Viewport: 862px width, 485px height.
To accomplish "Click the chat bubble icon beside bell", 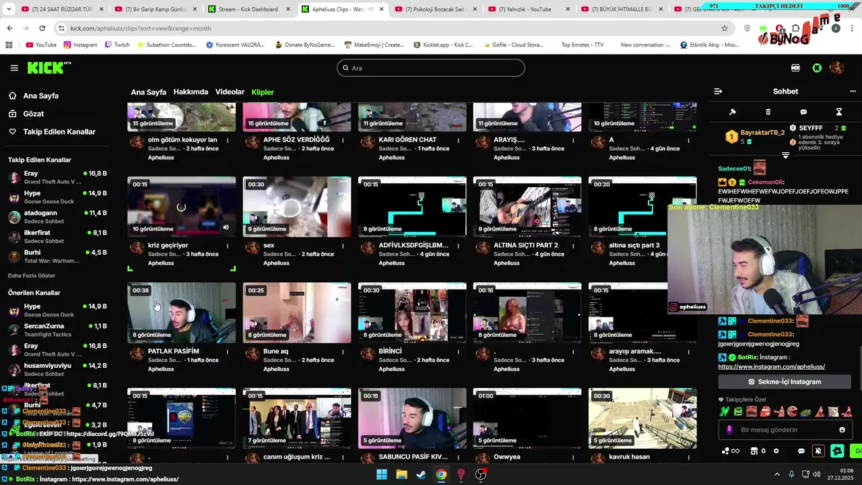I will pyautogui.click(x=801, y=451).
